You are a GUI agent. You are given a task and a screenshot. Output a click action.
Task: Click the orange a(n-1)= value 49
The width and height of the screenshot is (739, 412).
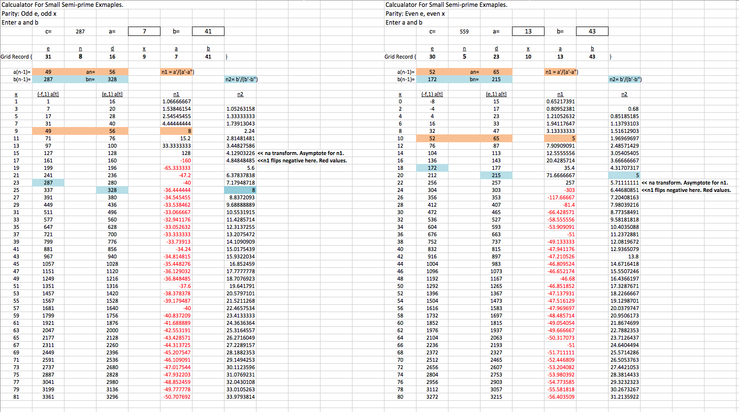[x=48, y=72]
